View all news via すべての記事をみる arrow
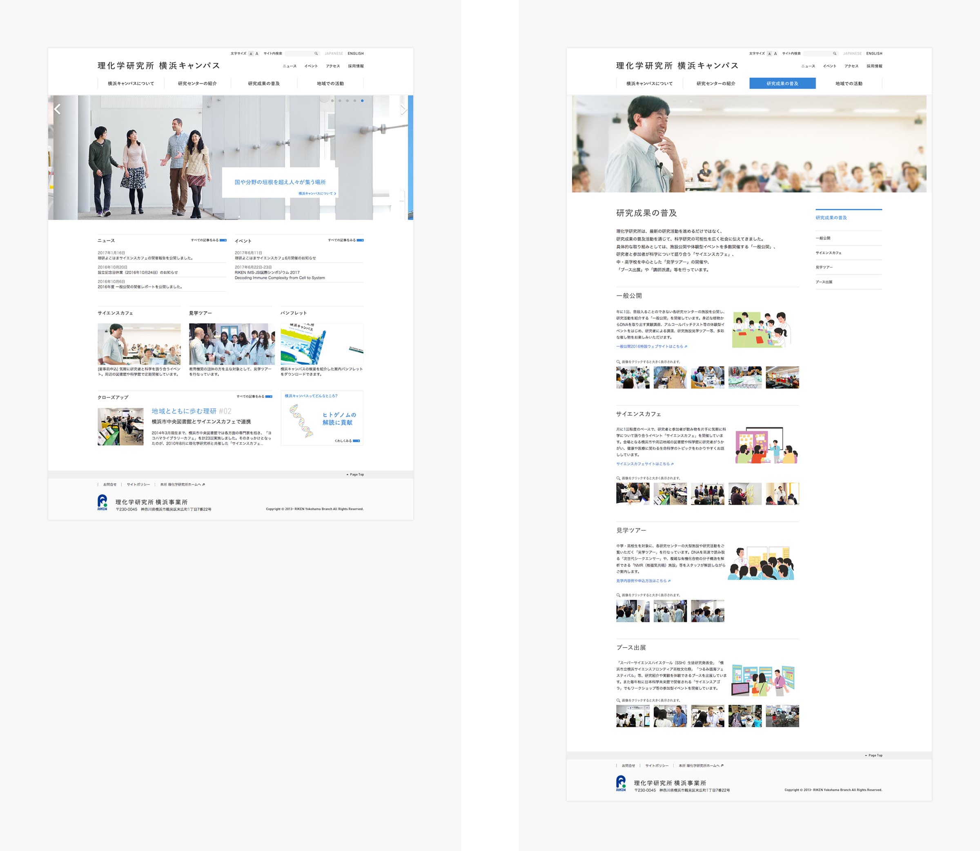The image size is (980, 851). [x=209, y=240]
